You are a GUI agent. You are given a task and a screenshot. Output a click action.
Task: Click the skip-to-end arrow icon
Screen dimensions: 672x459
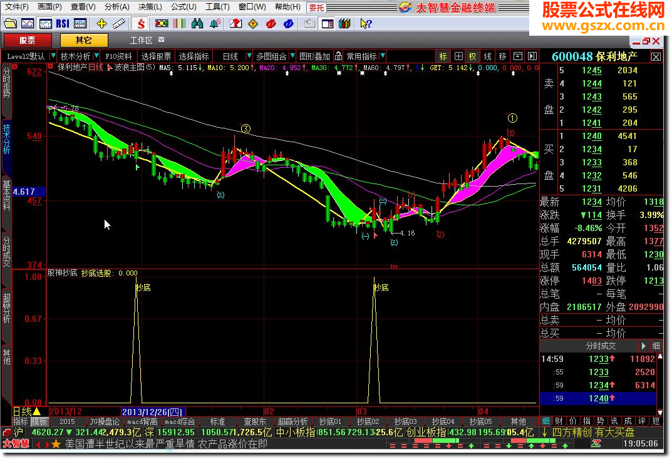pos(532,56)
